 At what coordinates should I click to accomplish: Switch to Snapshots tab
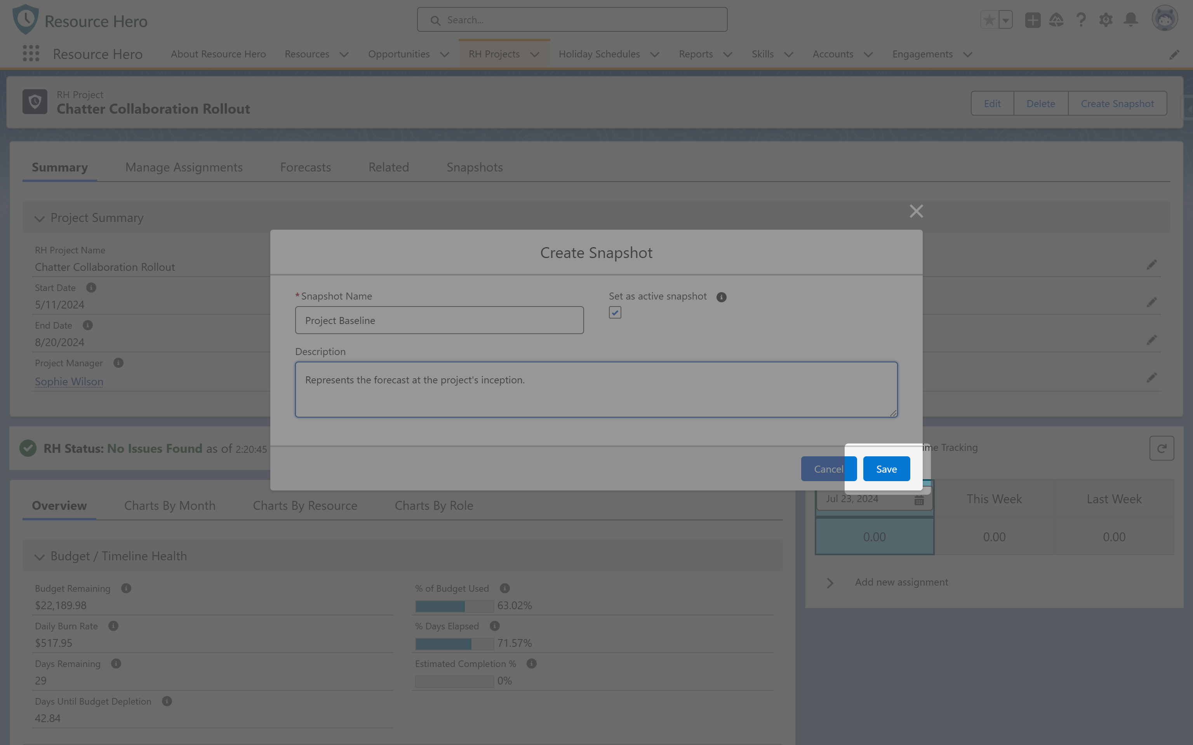click(x=474, y=167)
